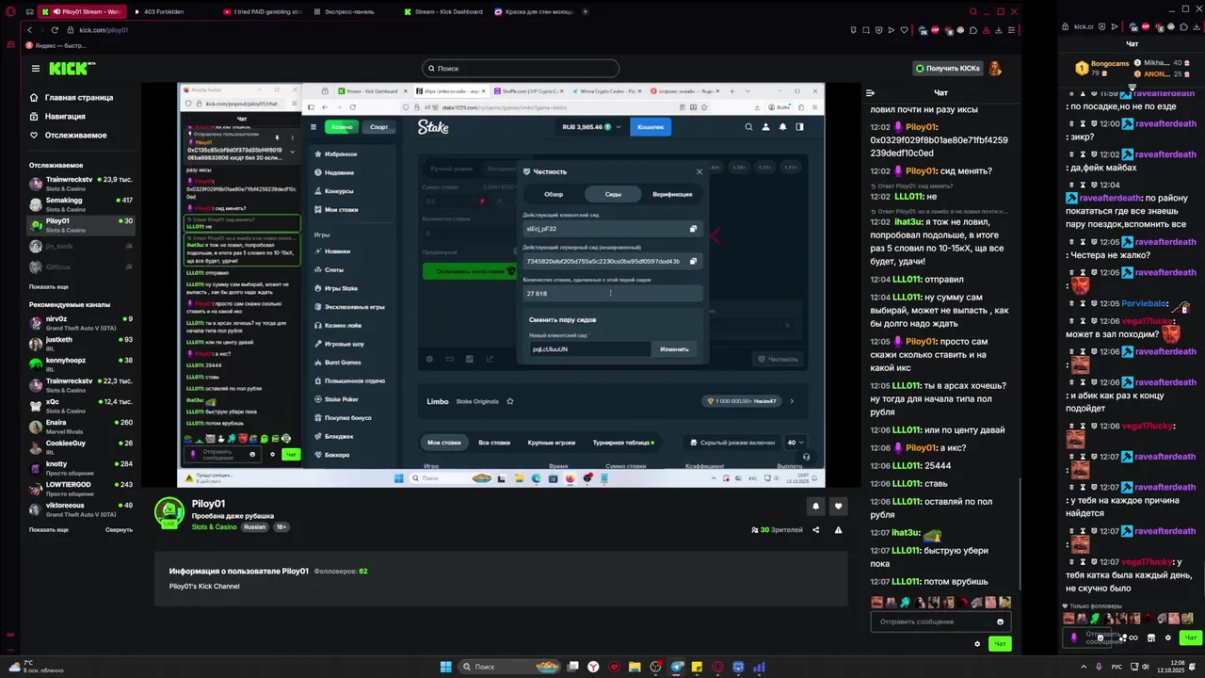
Task: Click the infinity icon in popout chat
Action: (1133, 638)
